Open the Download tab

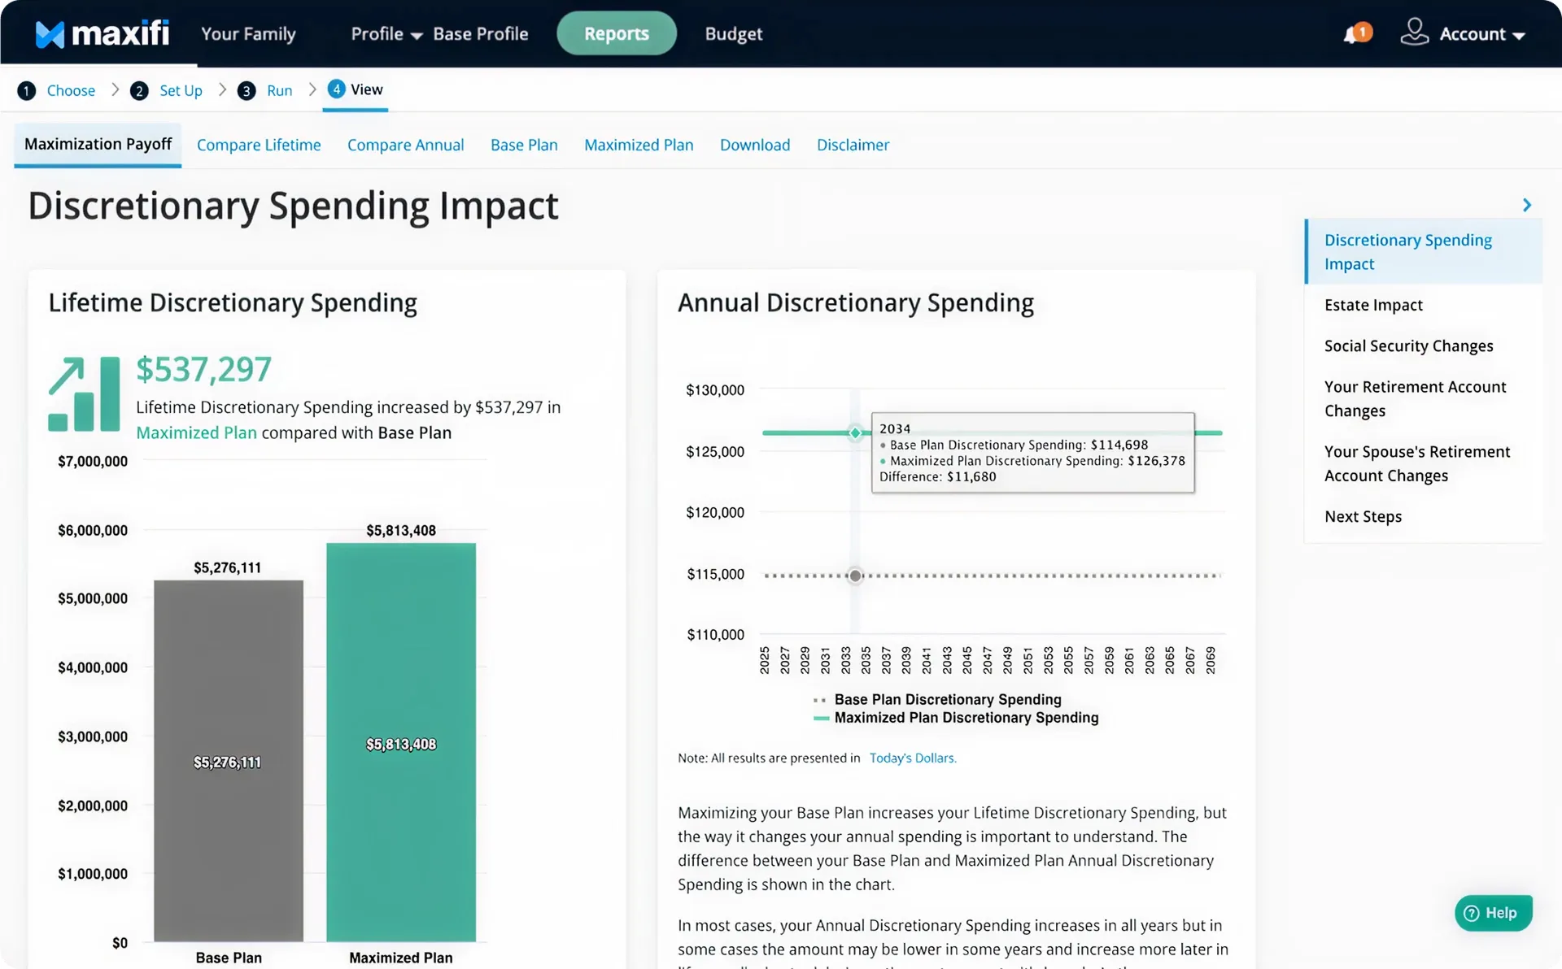click(x=754, y=145)
